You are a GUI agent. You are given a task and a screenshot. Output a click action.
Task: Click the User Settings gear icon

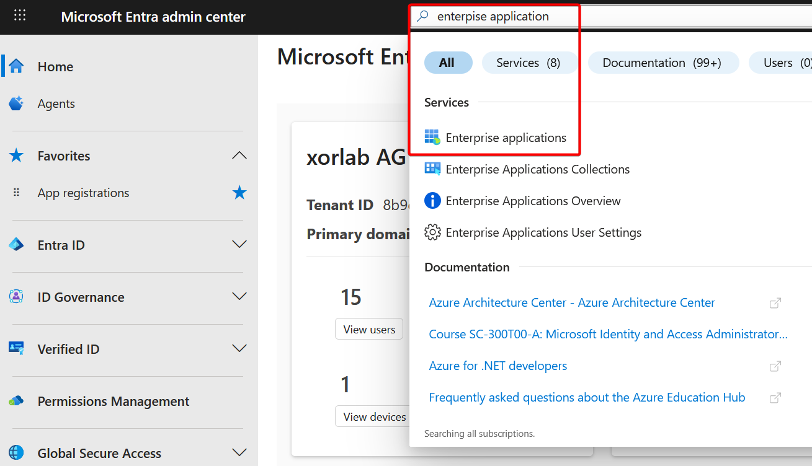[432, 232]
